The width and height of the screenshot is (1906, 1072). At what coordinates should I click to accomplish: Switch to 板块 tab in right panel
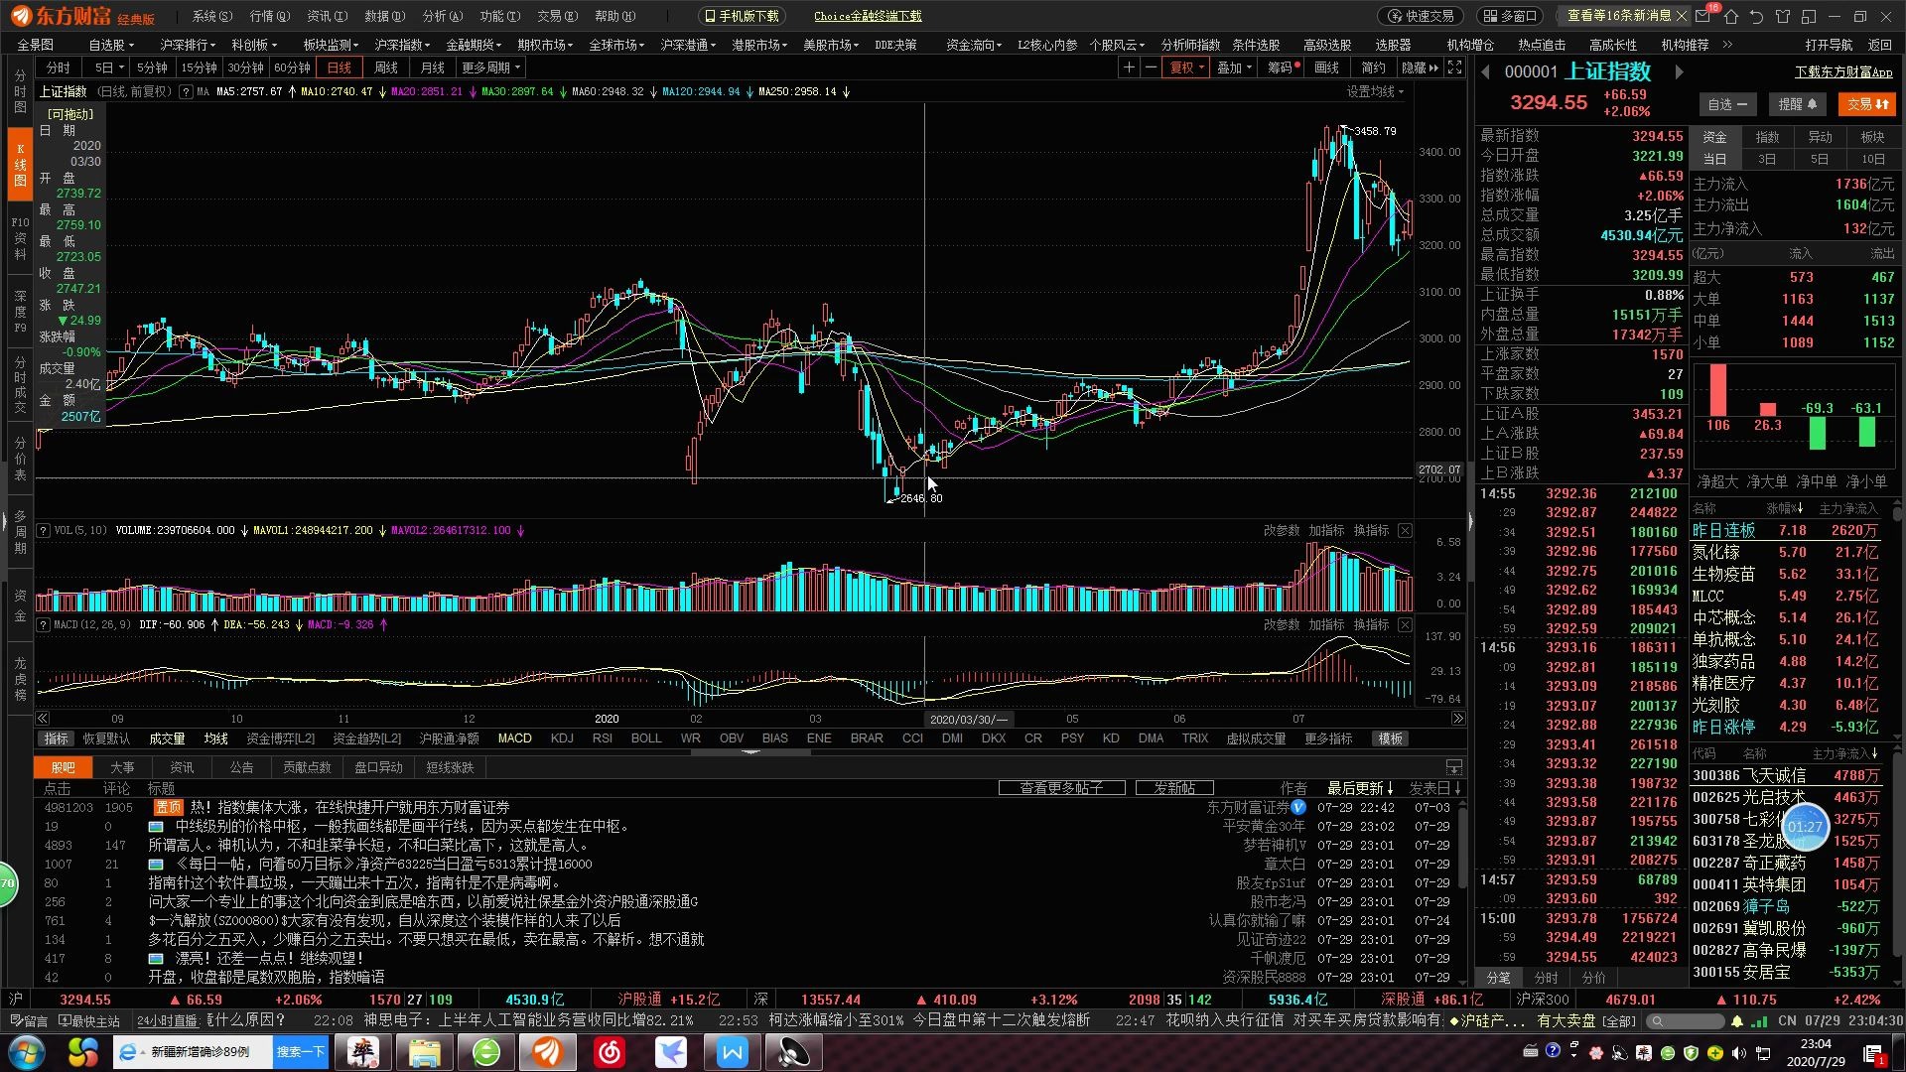coord(1872,137)
